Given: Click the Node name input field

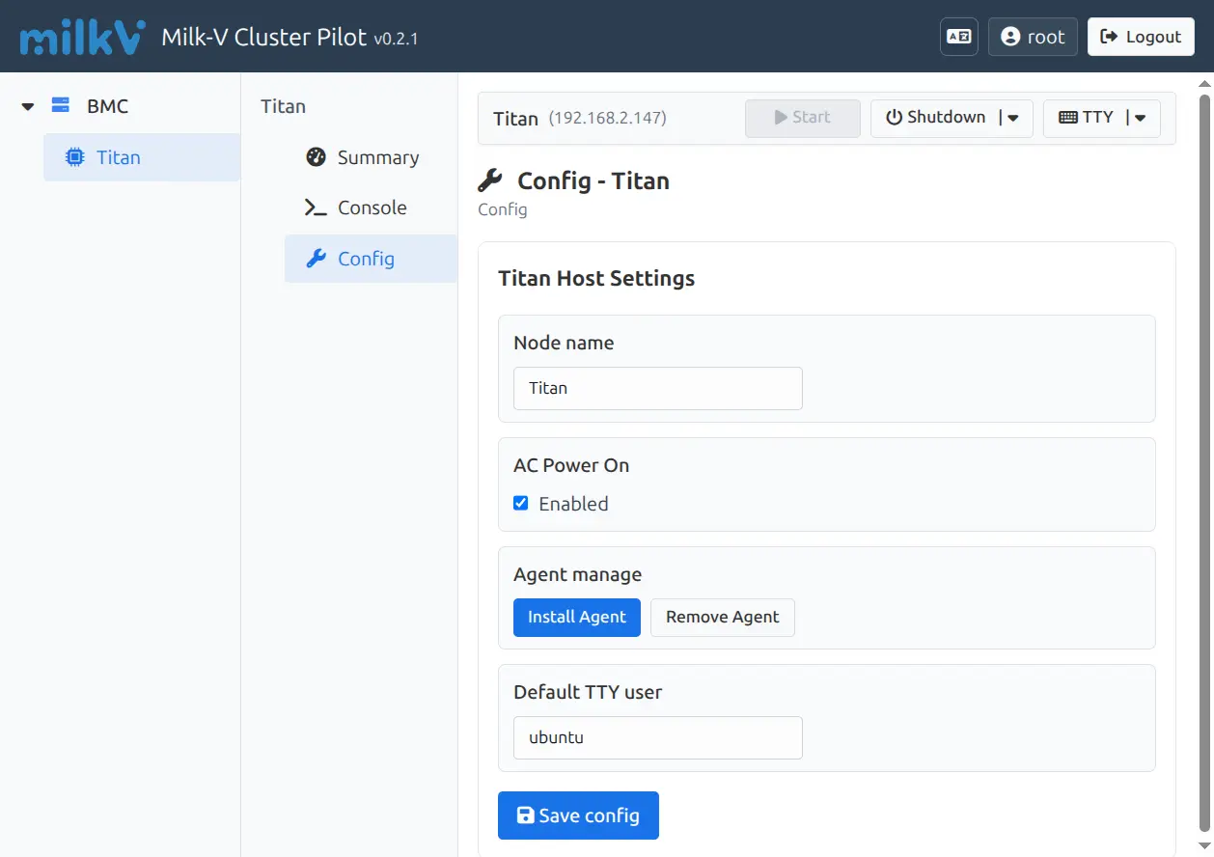Looking at the screenshot, I should pos(657,388).
